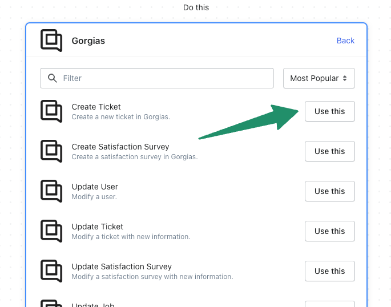Go back using the Back link
Screen dimensions: 391x307
345,41
